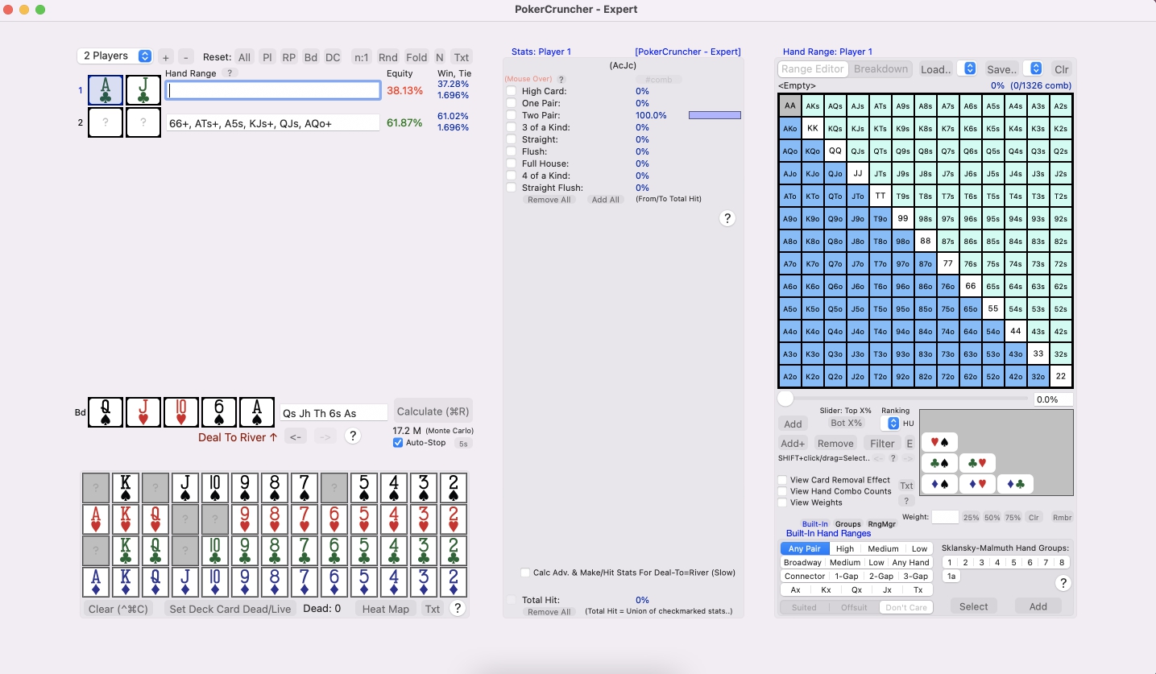Open help button below card deck grid
The height and width of the screenshot is (674, 1156).
[457, 609]
